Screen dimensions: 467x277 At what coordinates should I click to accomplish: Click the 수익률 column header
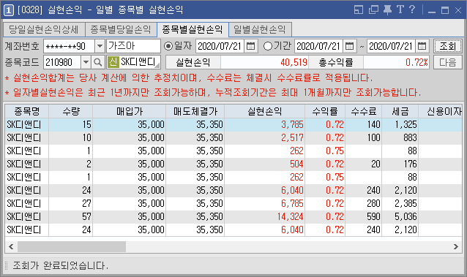click(325, 111)
